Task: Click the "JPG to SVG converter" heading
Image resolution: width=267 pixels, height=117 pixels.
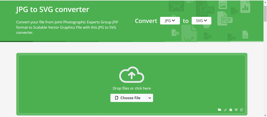Action: pyautogui.click(x=53, y=9)
